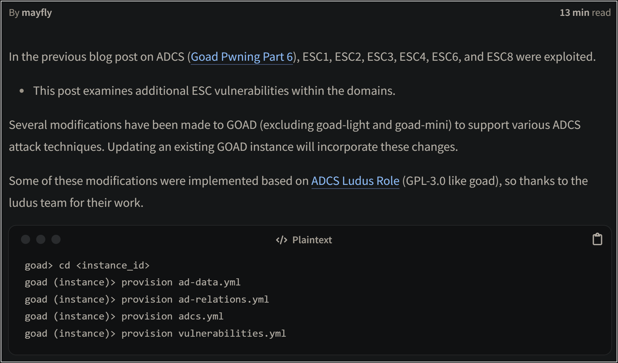Click the bullet point about ESC vulnerabilities
This screenshot has height=363, width=618.
[x=214, y=91]
